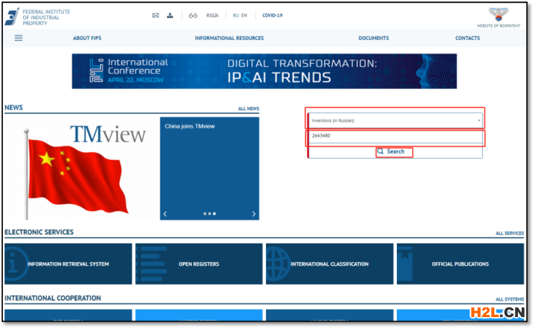
Task: Open the Documents menu
Action: point(373,38)
